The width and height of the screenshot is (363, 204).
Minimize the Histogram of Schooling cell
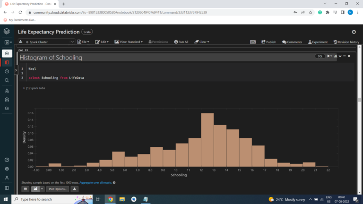click(344, 56)
